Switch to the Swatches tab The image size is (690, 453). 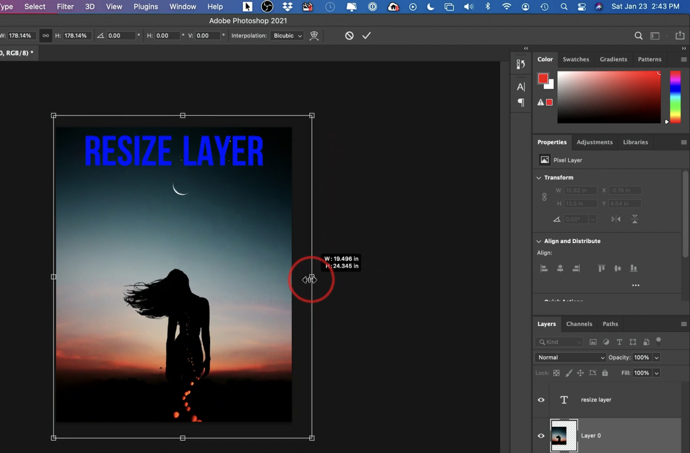pyautogui.click(x=575, y=59)
